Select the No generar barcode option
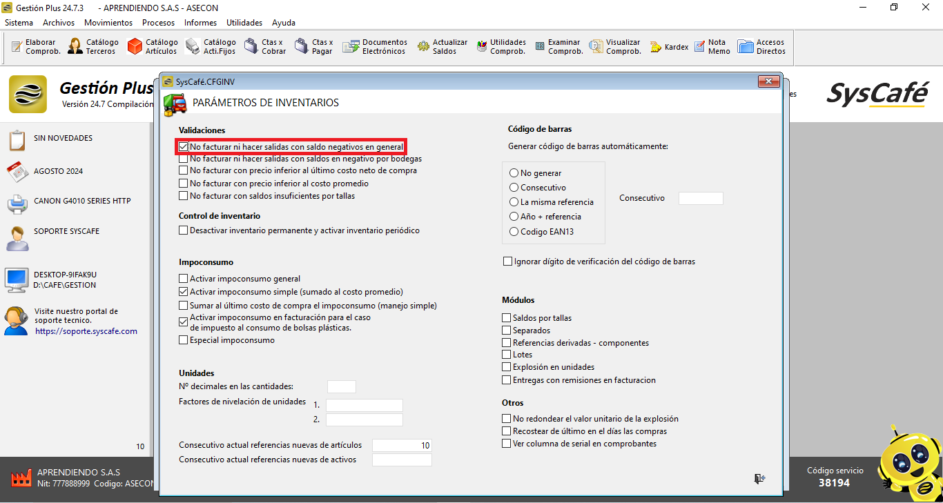This screenshot has height=503, width=943. [514, 173]
